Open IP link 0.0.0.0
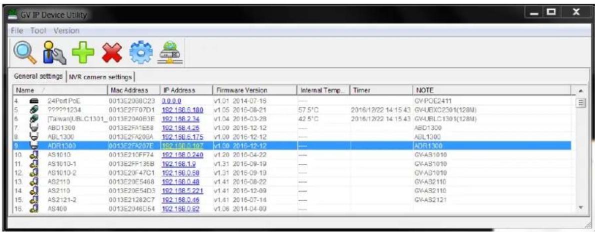The height and width of the screenshot is (232, 595). tap(171, 102)
